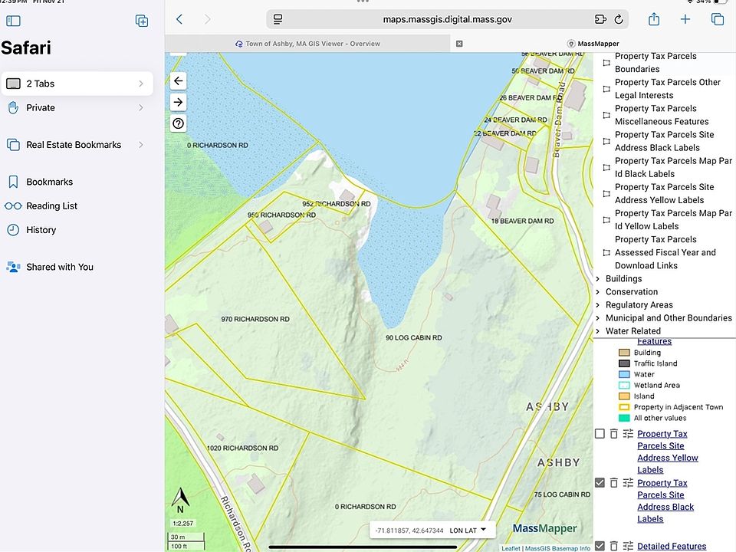
Task: Open settings for Site Address Yellow Labels
Action: [x=628, y=434]
